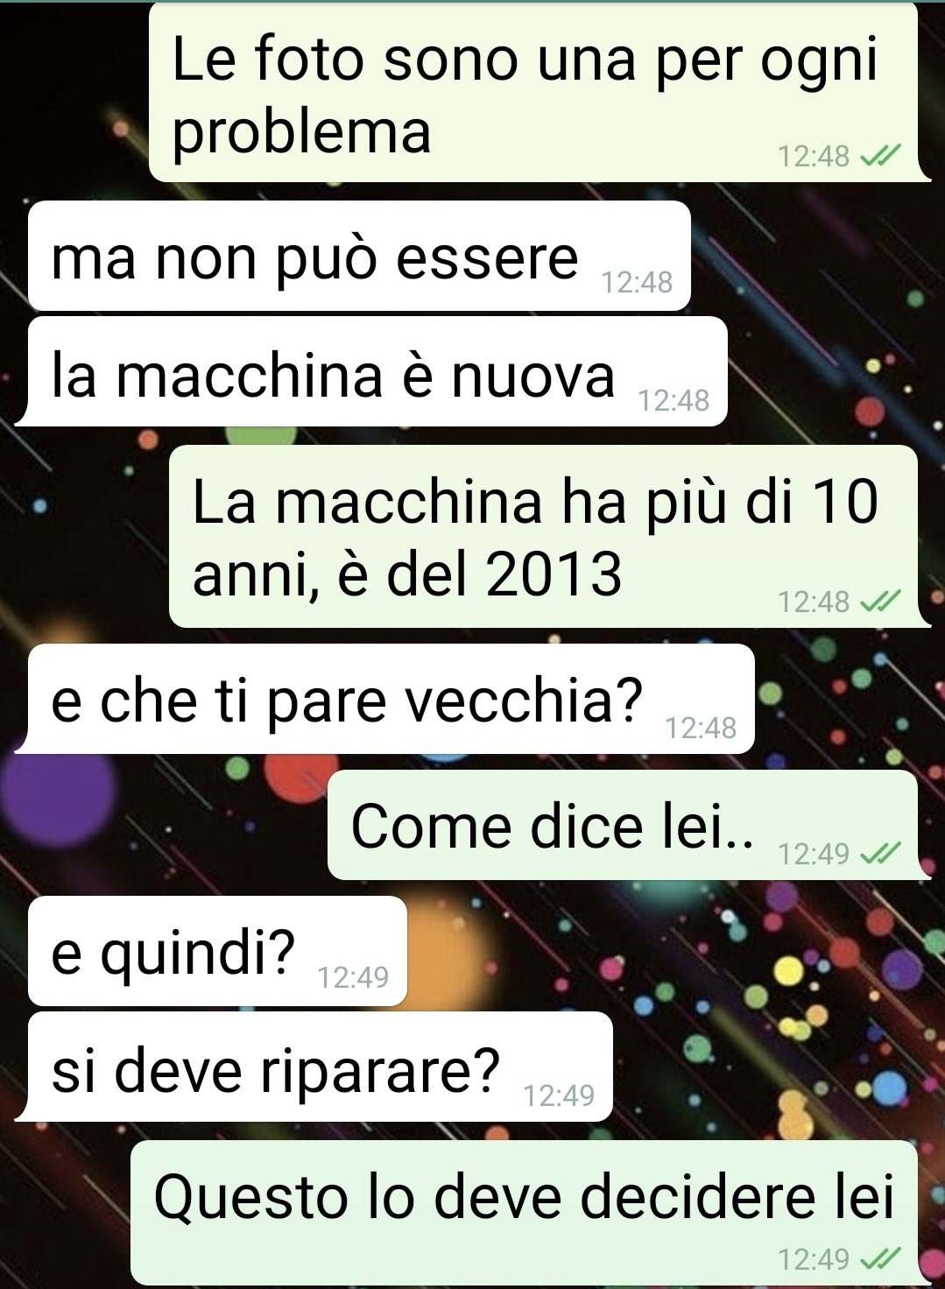Tap the double checkmark on 'Questo lo deve decidere lei'
This screenshot has height=1289, width=945.
click(880, 1259)
